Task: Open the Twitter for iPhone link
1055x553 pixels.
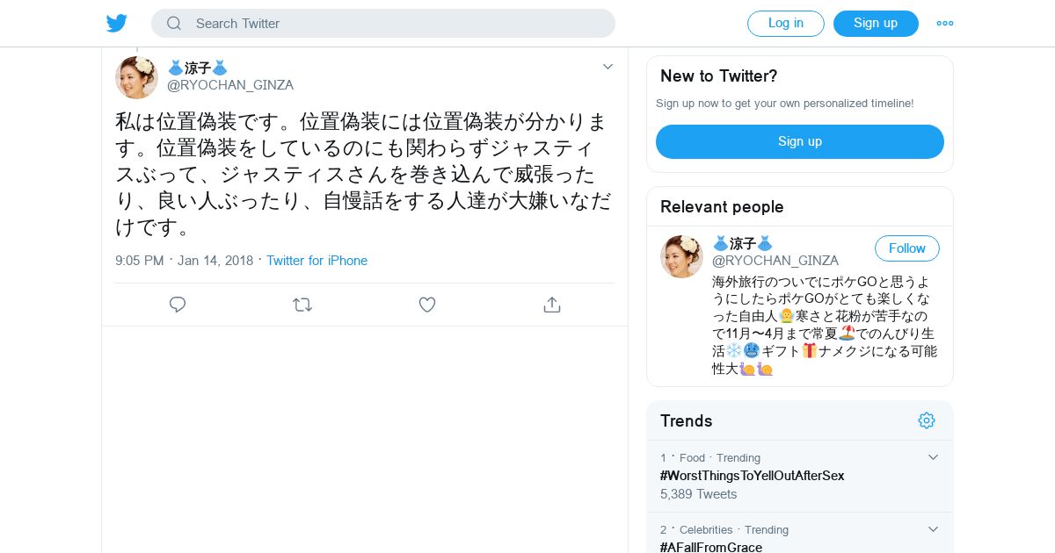Action: [x=316, y=261]
